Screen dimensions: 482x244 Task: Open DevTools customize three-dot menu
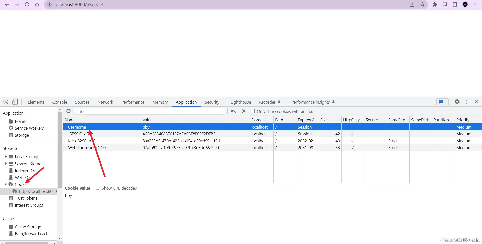[467, 102]
